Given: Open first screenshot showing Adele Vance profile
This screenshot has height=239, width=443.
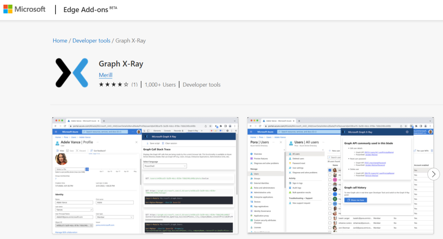Looking at the screenshot, I should pos(145,176).
